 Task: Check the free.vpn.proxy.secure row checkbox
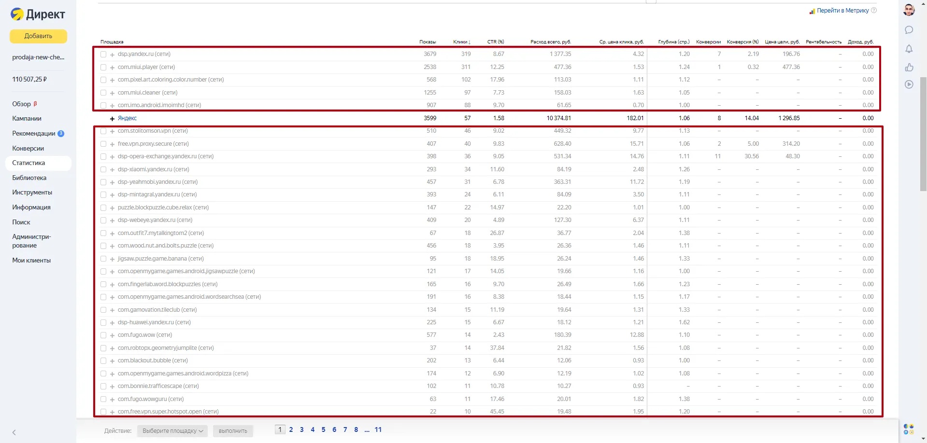point(103,144)
